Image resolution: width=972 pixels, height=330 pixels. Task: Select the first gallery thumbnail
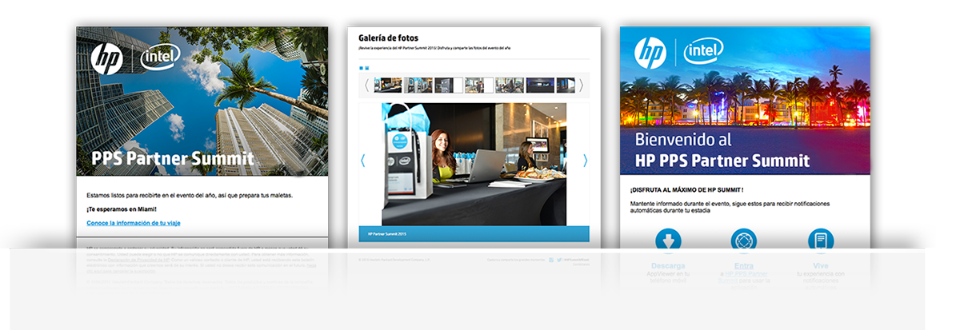[x=387, y=85]
